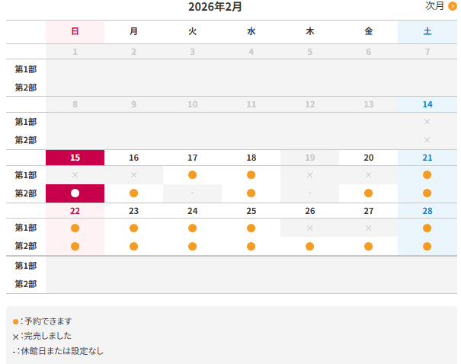Book 第1部 slot on Tuesday 17

192,174
